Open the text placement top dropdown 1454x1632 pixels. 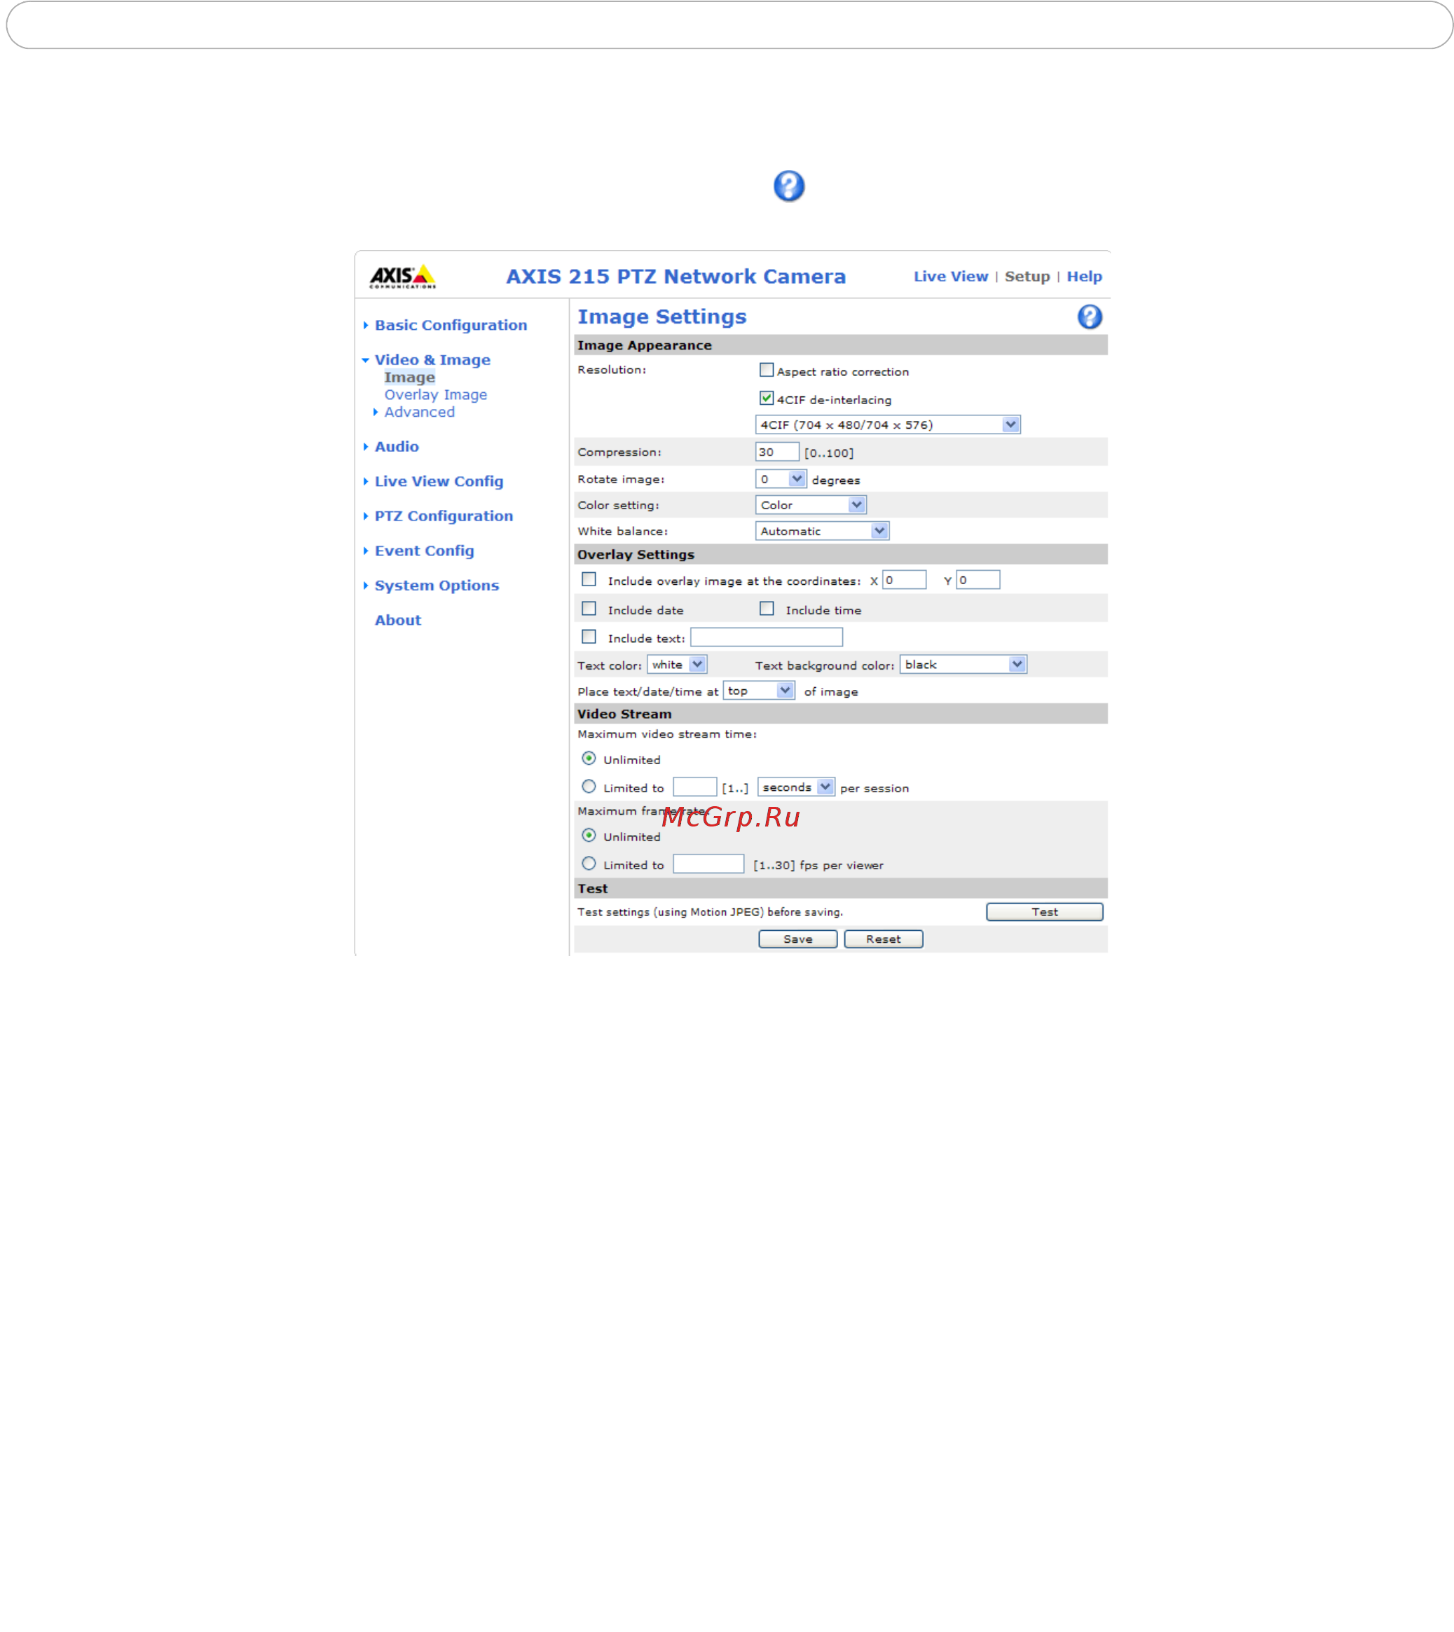pyautogui.click(x=758, y=691)
